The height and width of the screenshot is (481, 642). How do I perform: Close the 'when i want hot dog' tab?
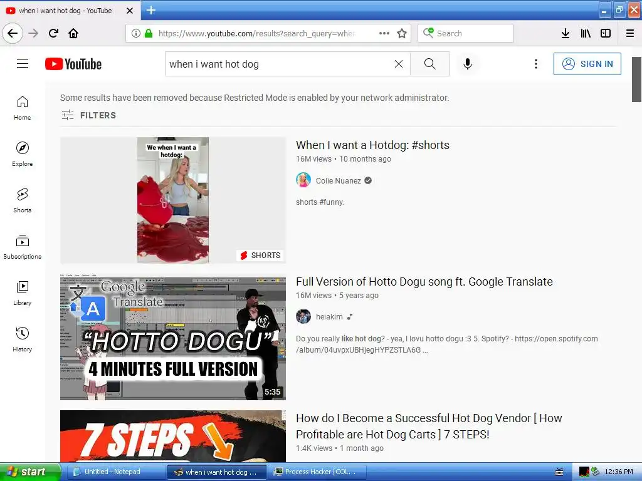pos(130,11)
